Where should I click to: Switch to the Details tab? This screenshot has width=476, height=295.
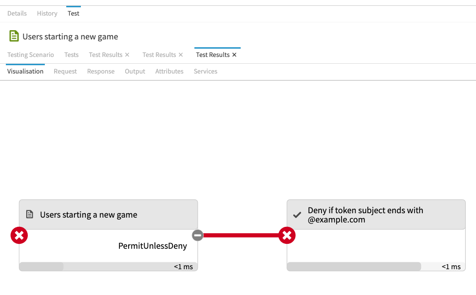click(x=17, y=13)
